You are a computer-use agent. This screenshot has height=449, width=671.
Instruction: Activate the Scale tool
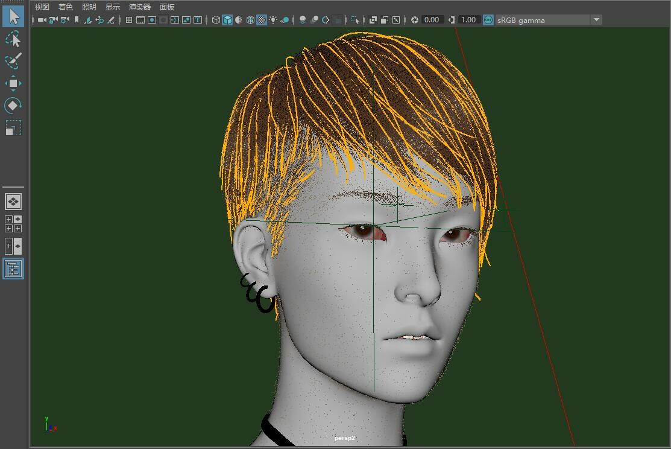pos(13,128)
